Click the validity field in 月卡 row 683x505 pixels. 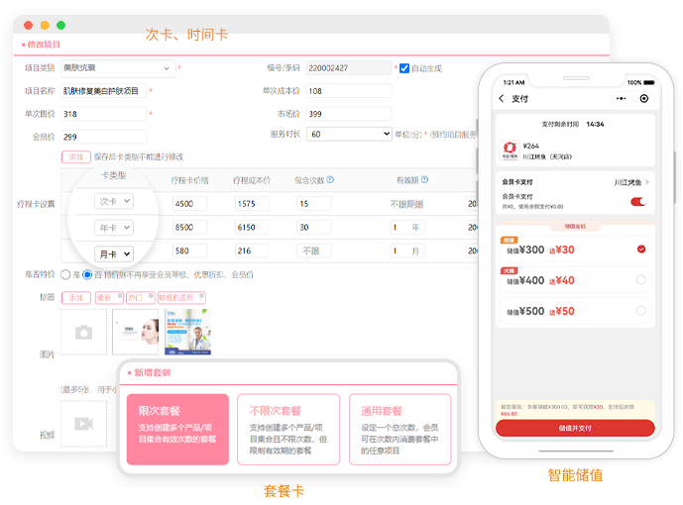pyautogui.click(x=407, y=251)
